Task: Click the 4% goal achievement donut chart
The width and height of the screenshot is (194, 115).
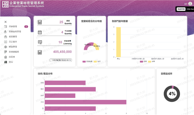Action: tap(172, 94)
